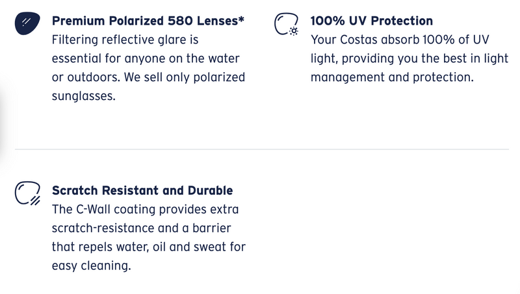Click the filled polarized lens icon
The width and height of the screenshot is (520, 294).
tap(27, 23)
